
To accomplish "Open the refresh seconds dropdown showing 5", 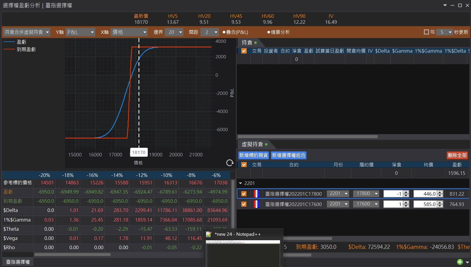I will coord(445,32).
